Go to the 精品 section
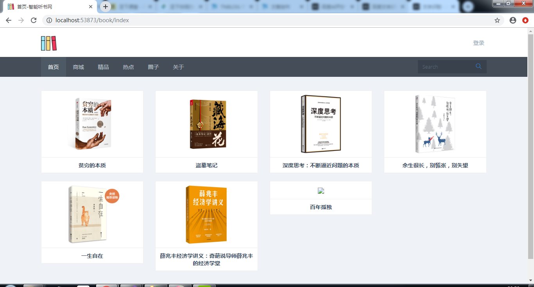This screenshot has width=534, height=287. click(x=104, y=67)
